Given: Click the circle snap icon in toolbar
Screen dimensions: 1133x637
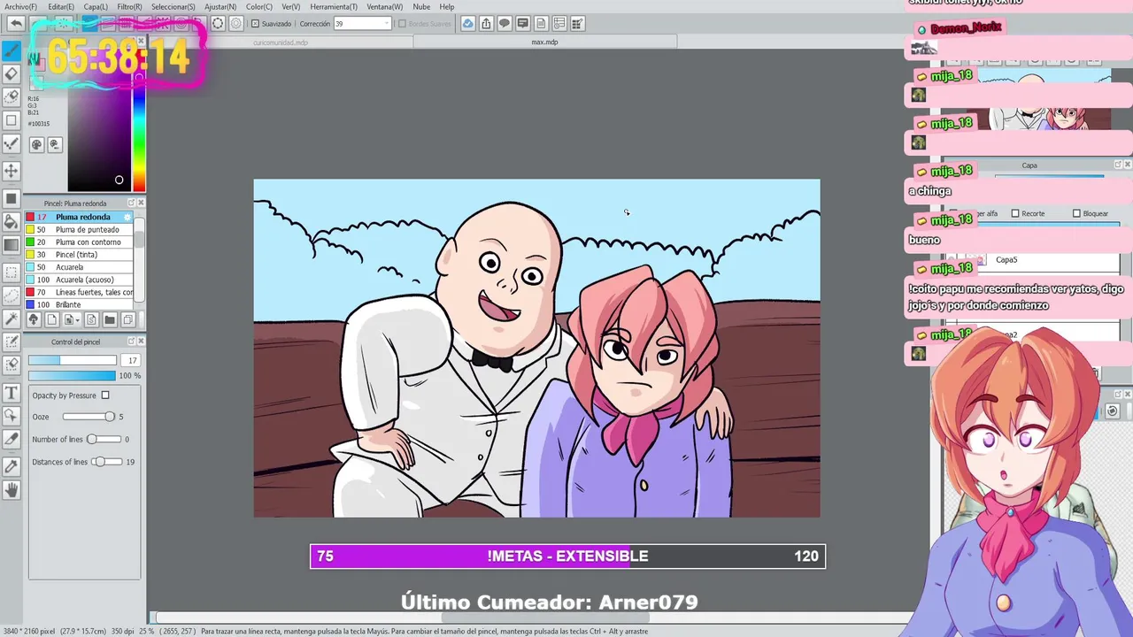Looking at the screenshot, I should tap(218, 24).
